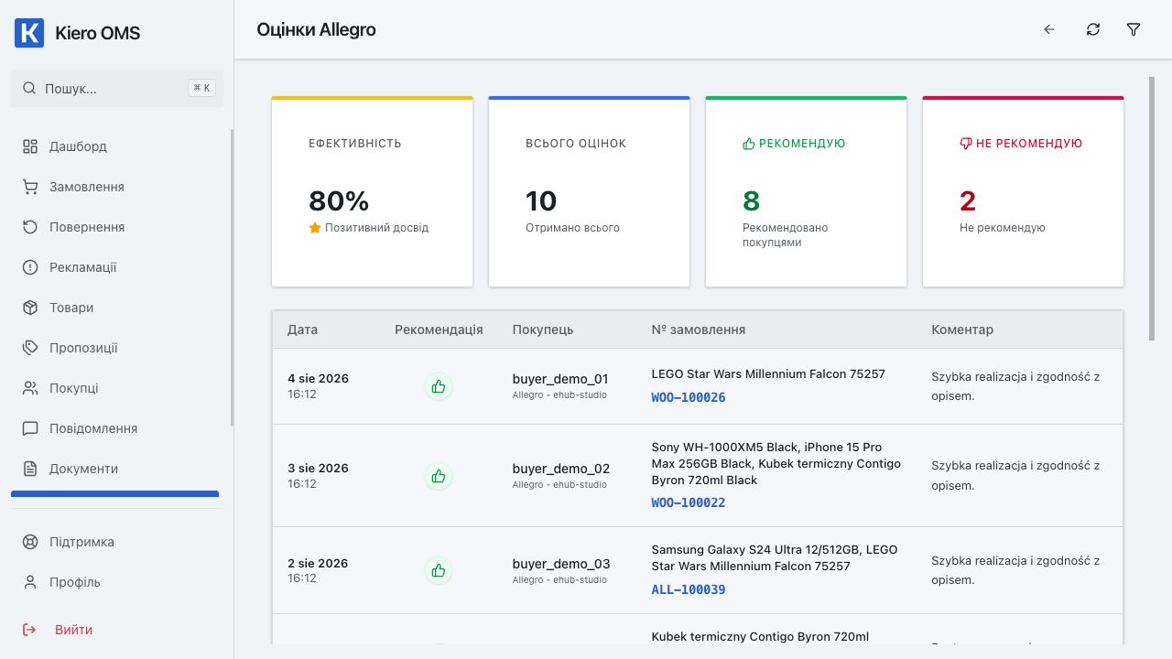Screen dimensions: 1172x659
Task: Click the Покупець column header
Action: click(x=543, y=329)
